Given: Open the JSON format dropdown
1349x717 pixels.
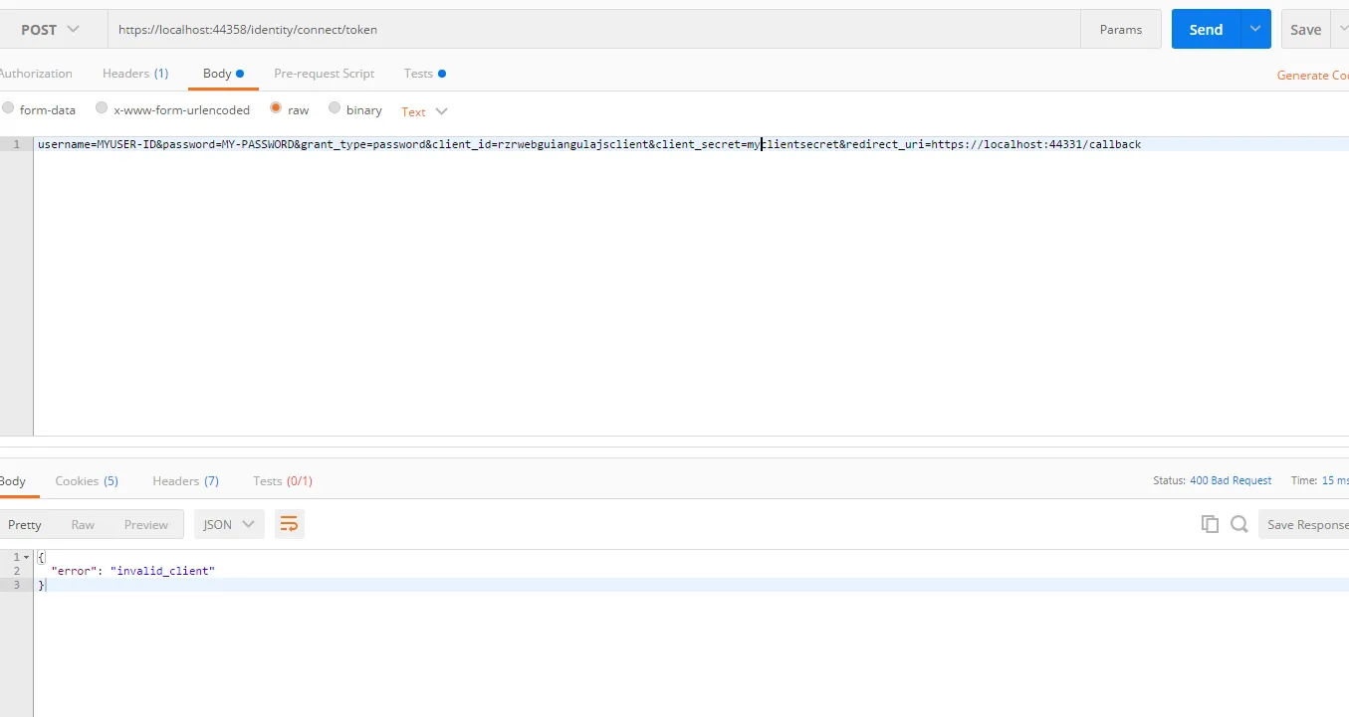Looking at the screenshot, I should [x=229, y=524].
